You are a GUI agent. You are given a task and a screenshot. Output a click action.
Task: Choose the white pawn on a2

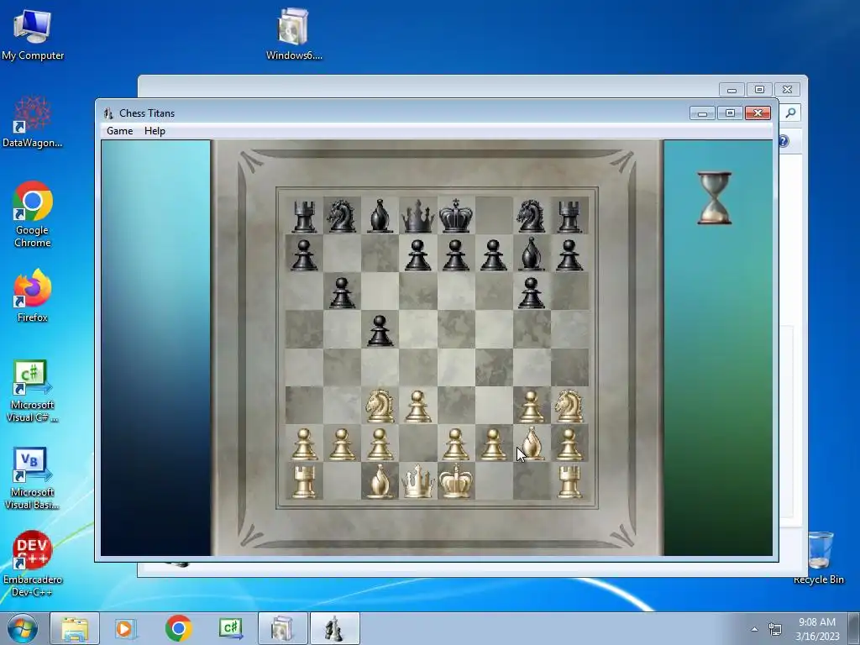pyautogui.click(x=304, y=443)
